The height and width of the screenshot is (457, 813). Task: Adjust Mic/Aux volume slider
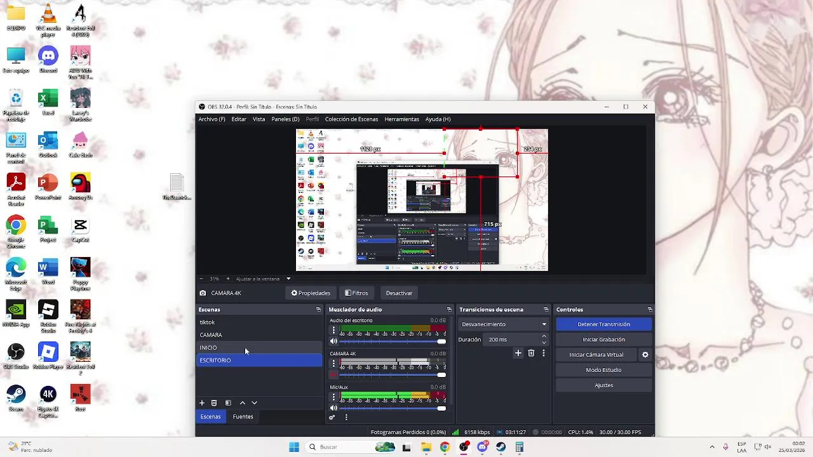[x=393, y=408]
